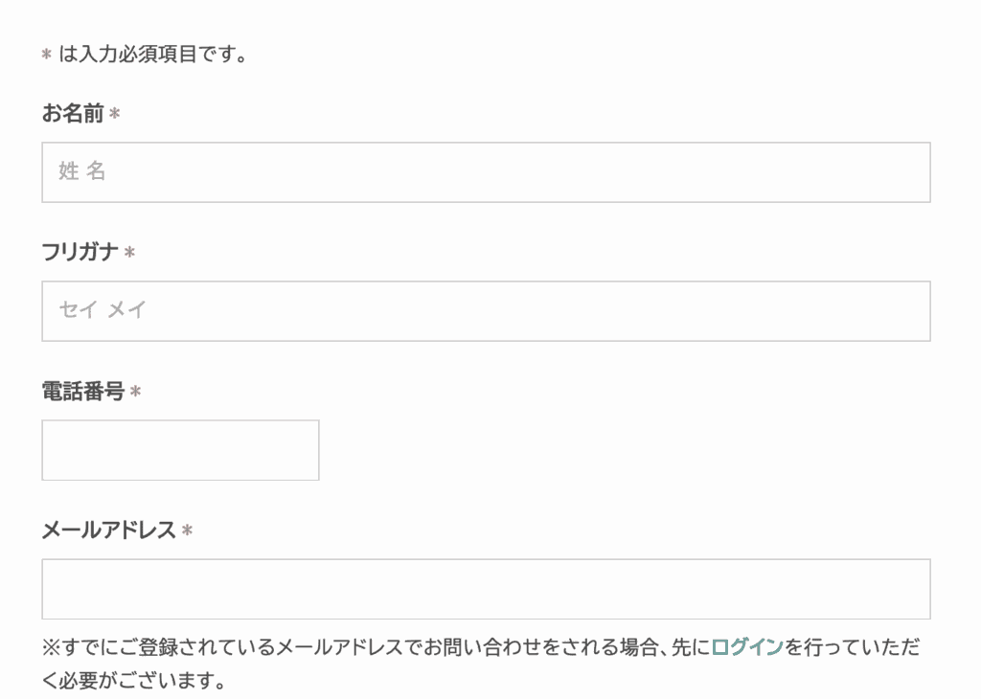981x699 pixels.
Task: Click the は入力必須項目です notice text
Action: pos(153,54)
